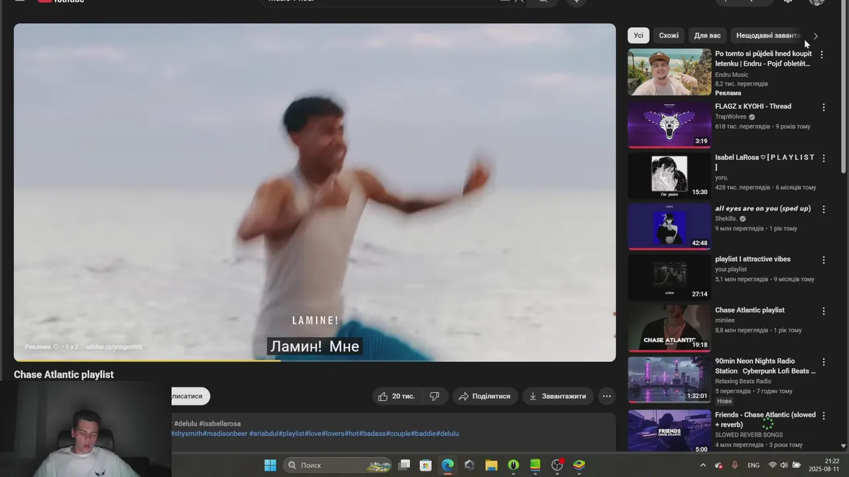Screen dimensions: 849x477
Task: Launch Microsoft Store from the taskbar
Action: (x=426, y=465)
